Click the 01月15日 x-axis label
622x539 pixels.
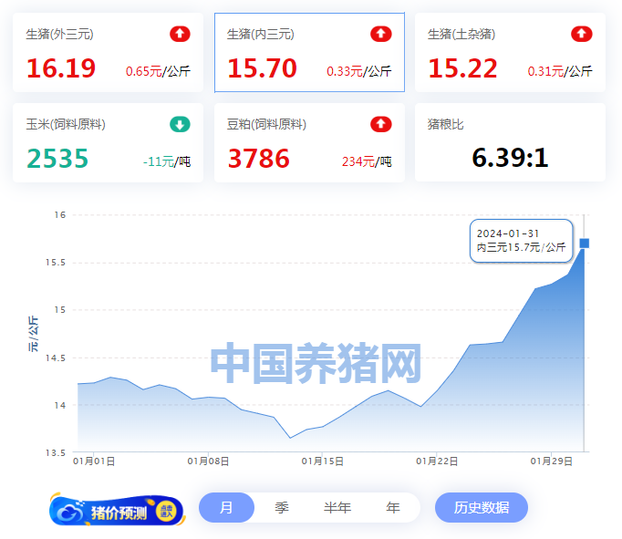pos(323,461)
